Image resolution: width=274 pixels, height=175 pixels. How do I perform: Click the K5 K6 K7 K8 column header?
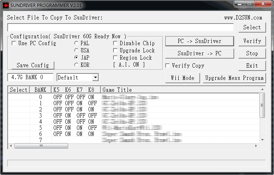[x=76, y=90]
